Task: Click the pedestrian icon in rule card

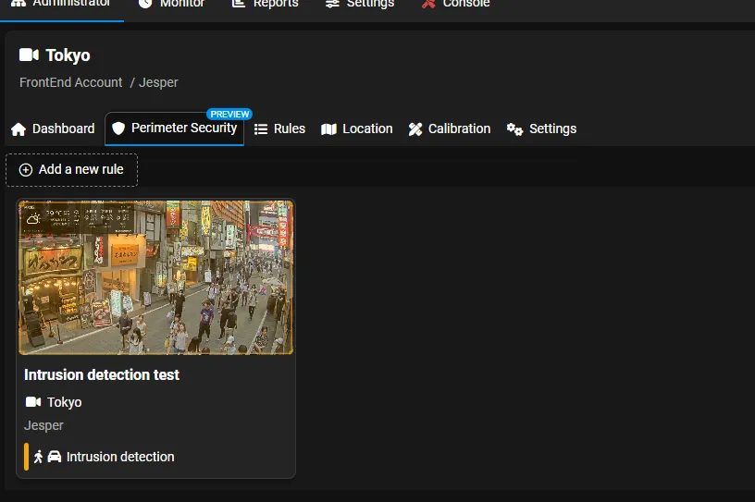Action: (x=38, y=457)
